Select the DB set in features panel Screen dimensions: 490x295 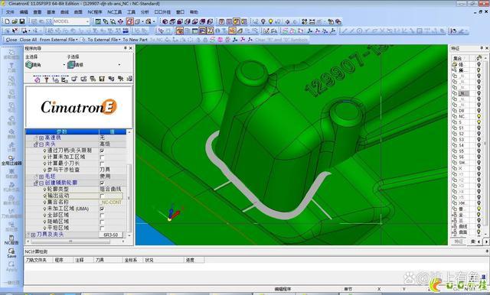[x=462, y=111]
